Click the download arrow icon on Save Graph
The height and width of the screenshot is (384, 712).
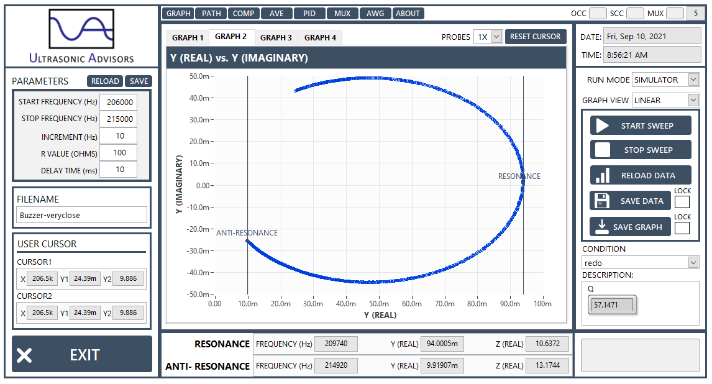point(601,227)
